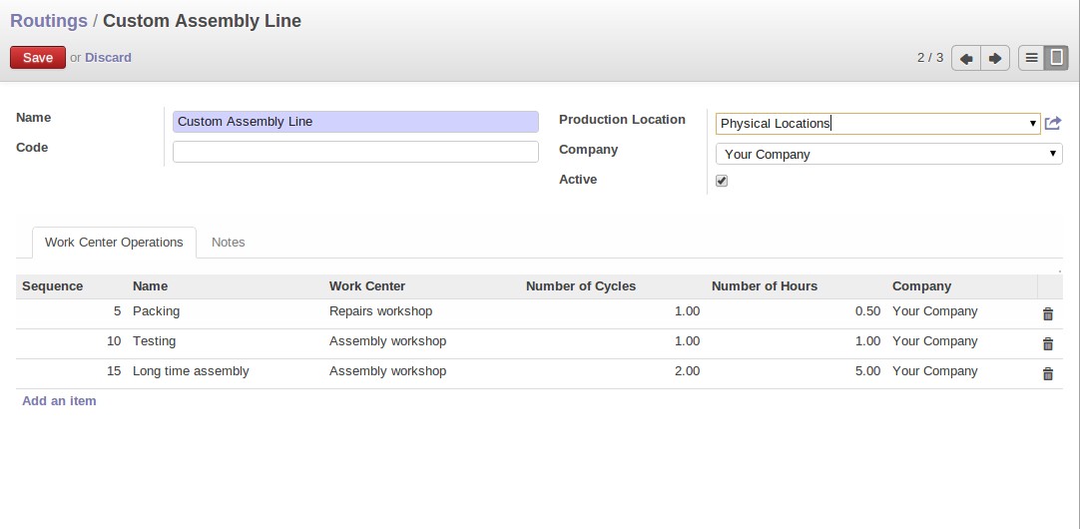This screenshot has width=1080, height=529.
Task: Click sequence 15 cell
Action: (x=114, y=371)
